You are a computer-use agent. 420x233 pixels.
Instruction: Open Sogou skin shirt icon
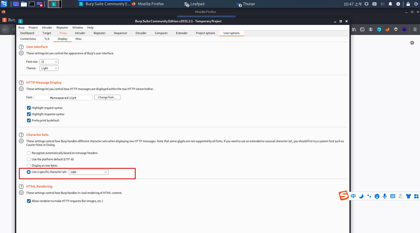pos(408,196)
